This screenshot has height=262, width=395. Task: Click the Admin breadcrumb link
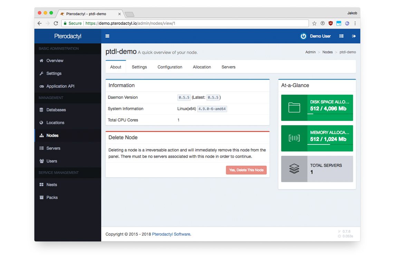pyautogui.click(x=310, y=52)
